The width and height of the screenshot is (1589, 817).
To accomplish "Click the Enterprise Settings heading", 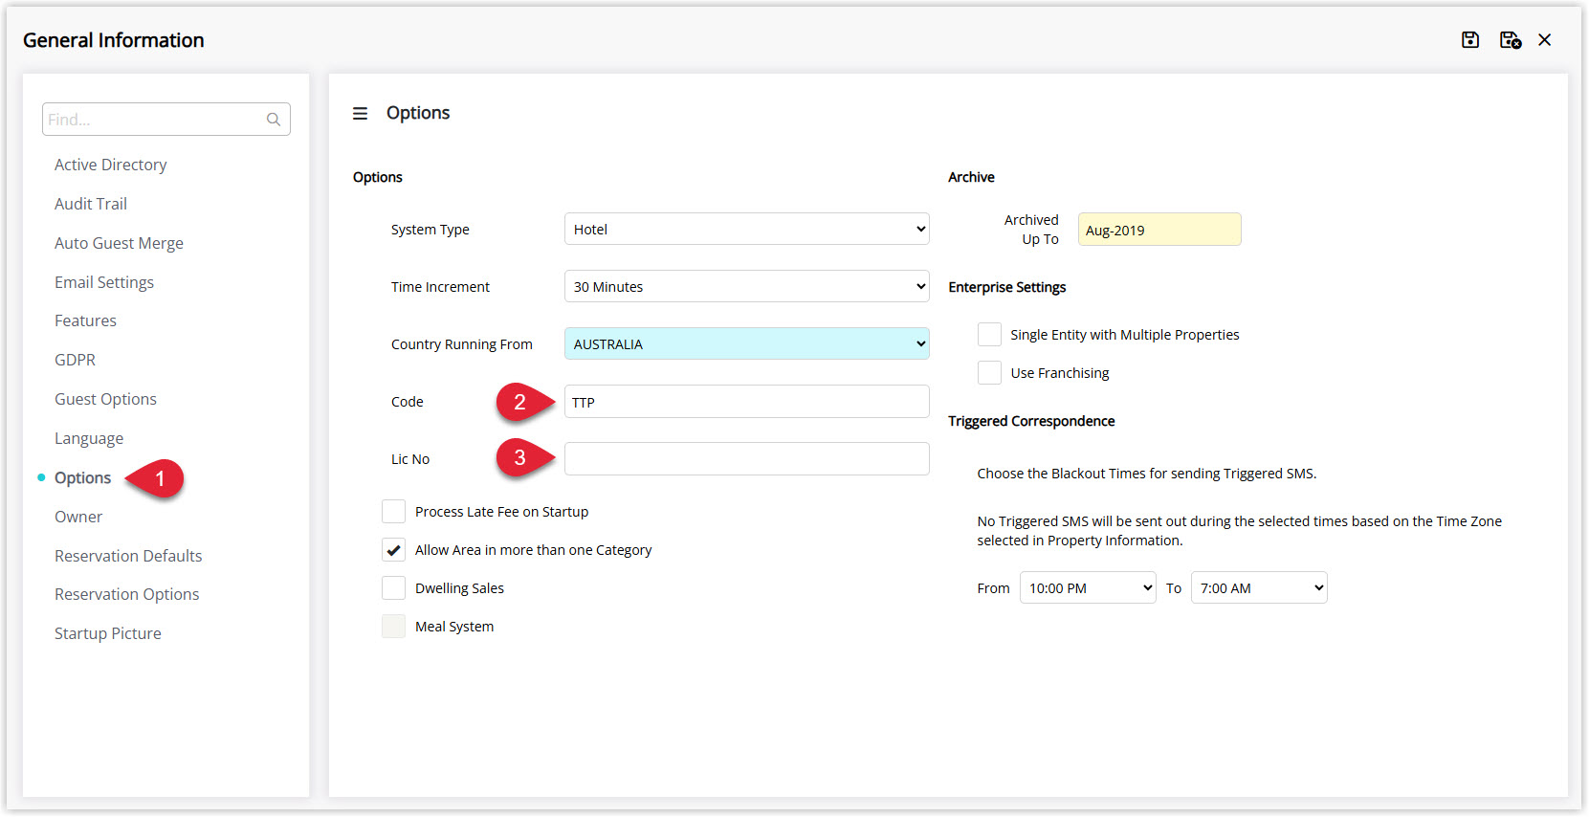I will tap(1006, 287).
